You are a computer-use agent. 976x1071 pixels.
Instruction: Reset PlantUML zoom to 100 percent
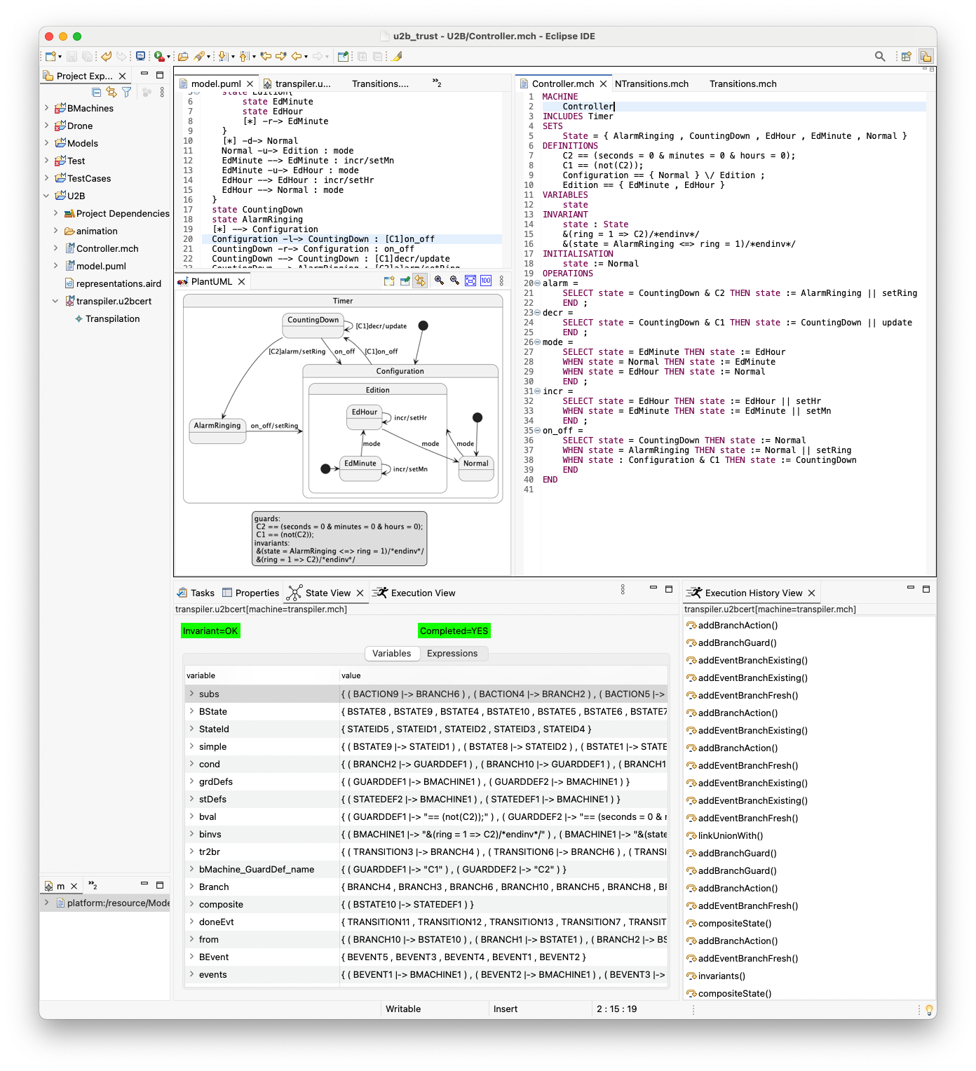485,281
